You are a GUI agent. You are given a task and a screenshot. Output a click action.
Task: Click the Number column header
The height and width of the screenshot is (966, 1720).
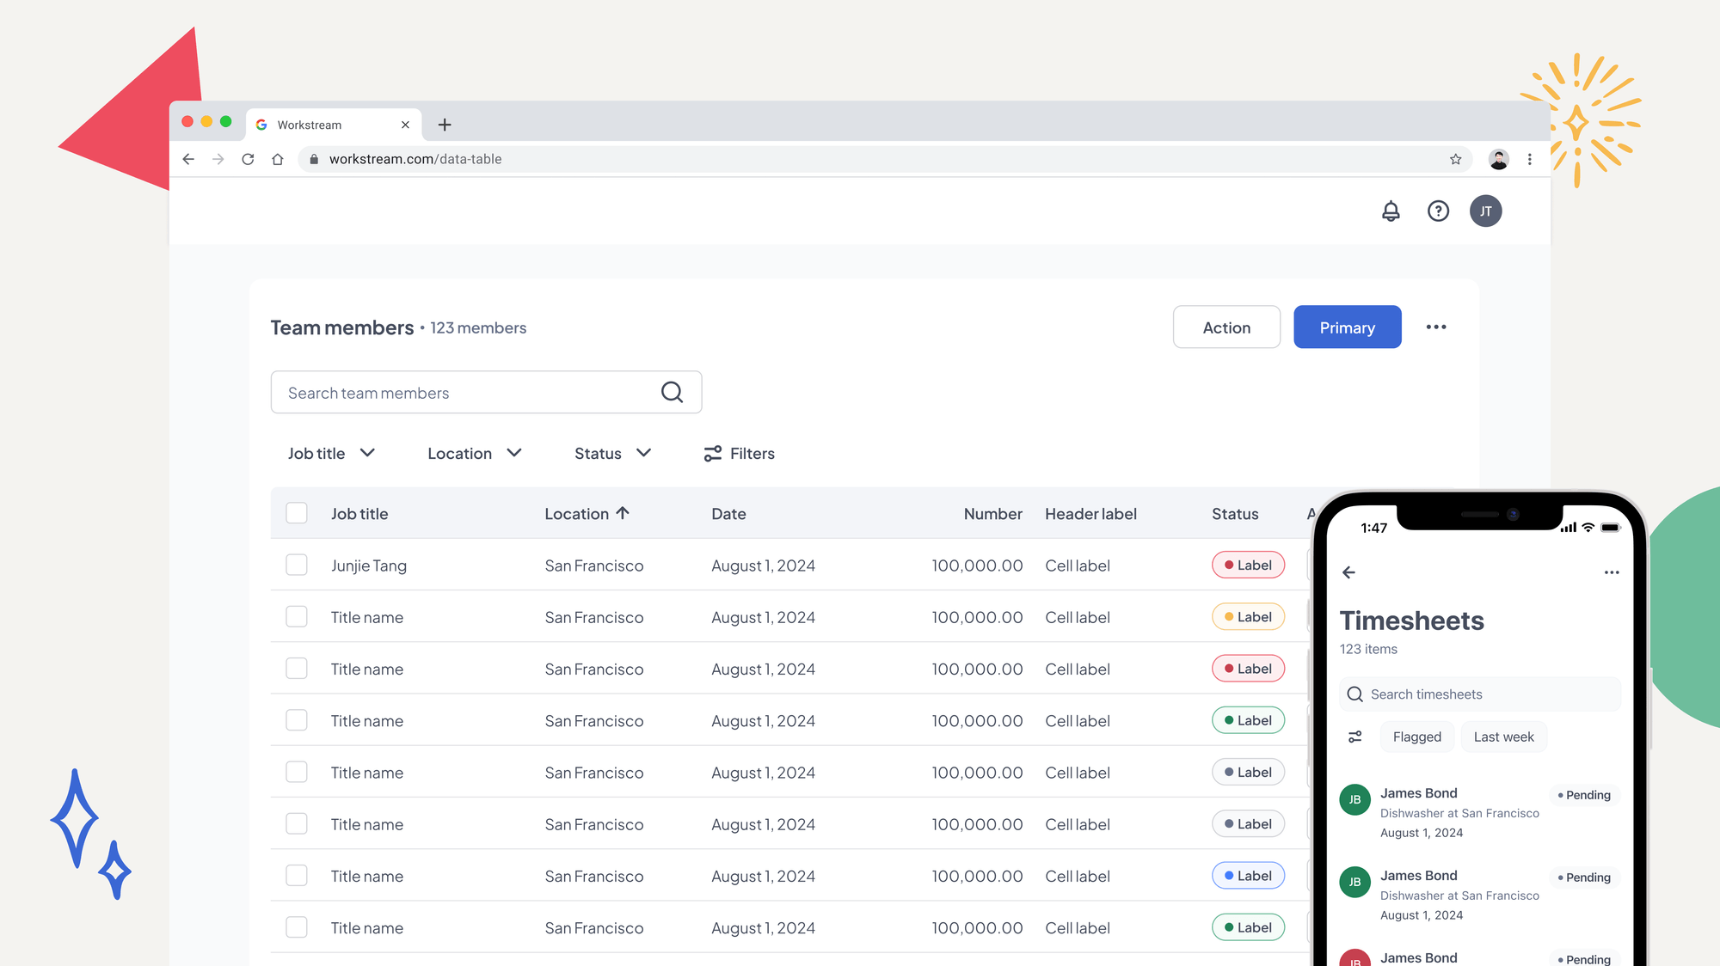click(993, 514)
